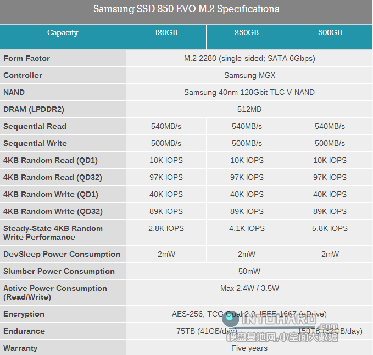This screenshot has height=355, width=373.
Task: Select '4KB Random Read (QD32)' row label
Action: (53, 178)
